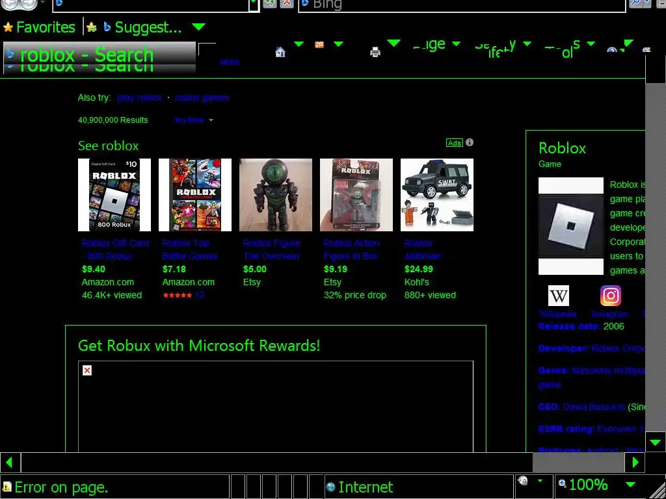Expand the privacy icon dropdown arrow
666x499 pixels.
coord(540,481)
